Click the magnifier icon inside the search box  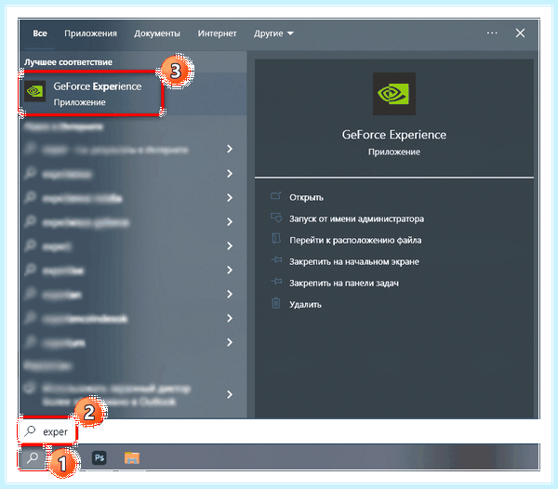click(x=31, y=431)
